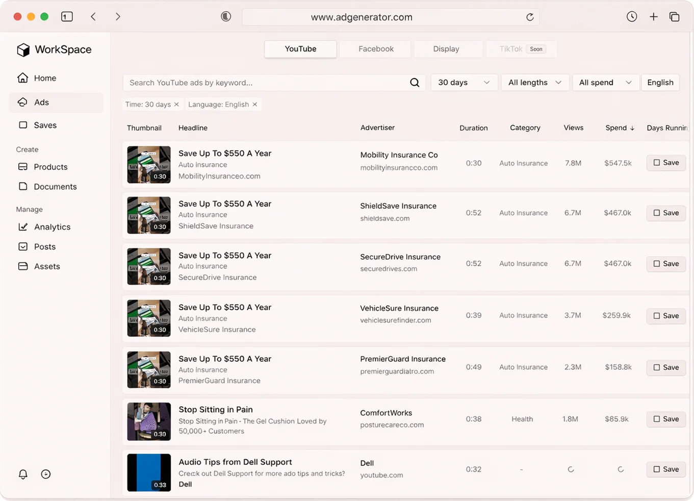Open the All lengths dropdown
694x501 pixels.
pos(535,83)
